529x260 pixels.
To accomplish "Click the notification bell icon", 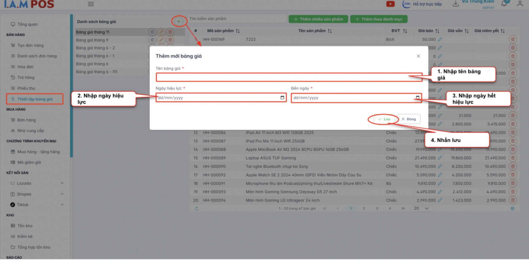I will click(x=504, y=4).
